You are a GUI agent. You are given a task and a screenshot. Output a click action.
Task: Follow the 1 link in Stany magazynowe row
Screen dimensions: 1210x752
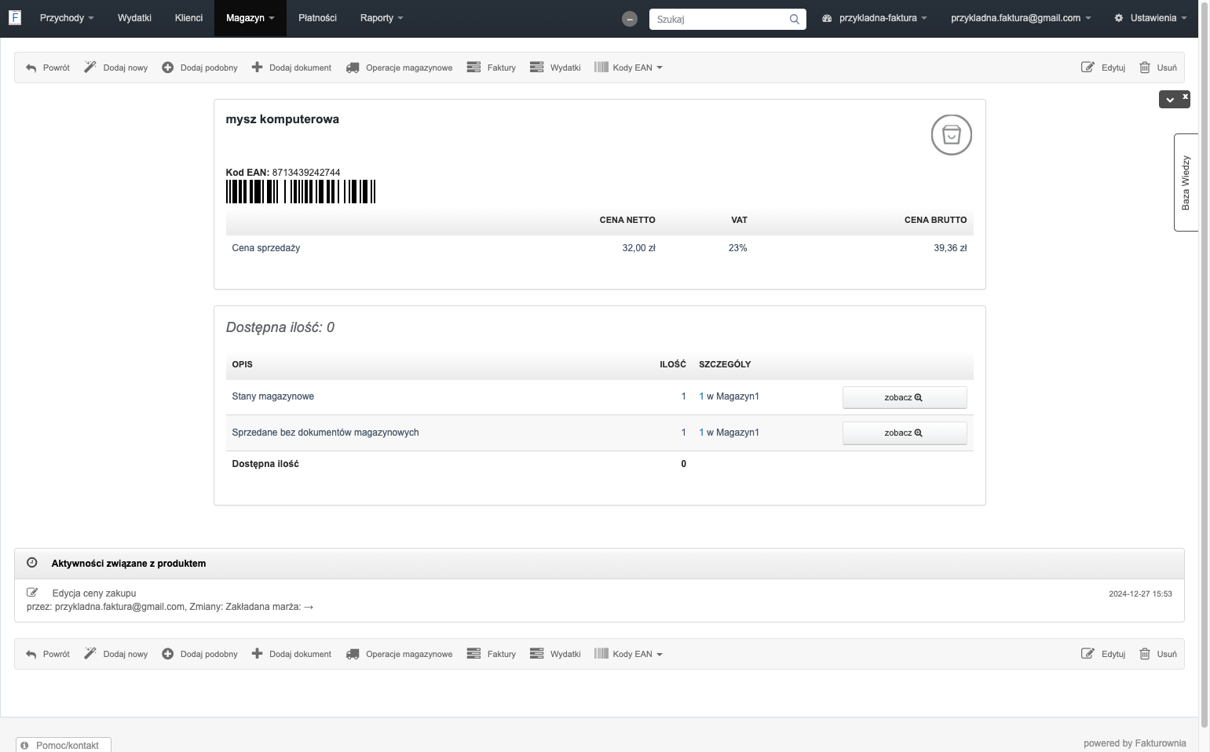(x=701, y=396)
